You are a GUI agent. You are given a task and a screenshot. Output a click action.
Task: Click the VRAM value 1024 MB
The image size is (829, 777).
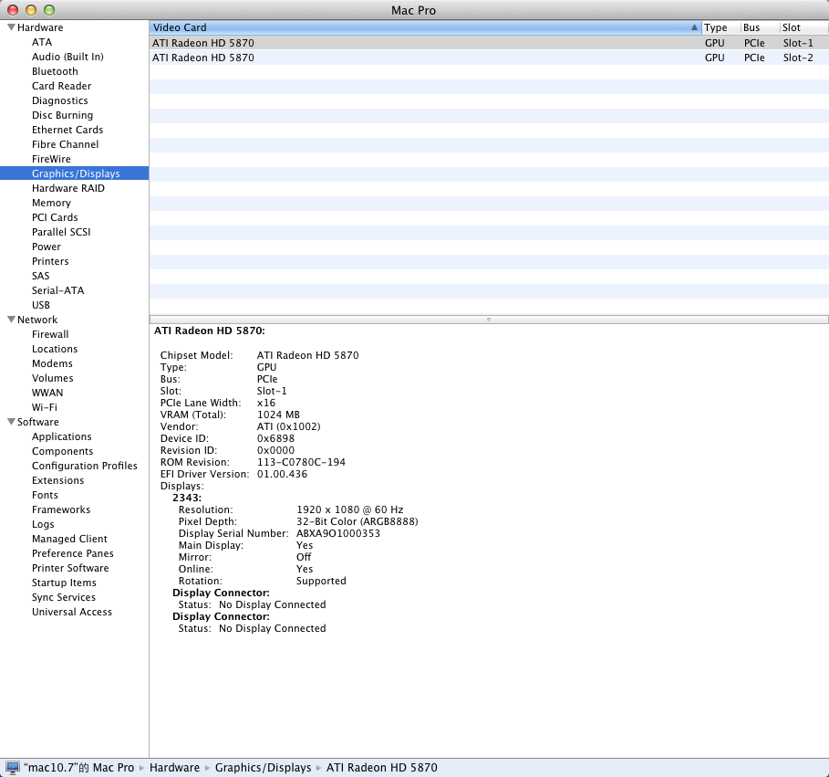tap(278, 415)
